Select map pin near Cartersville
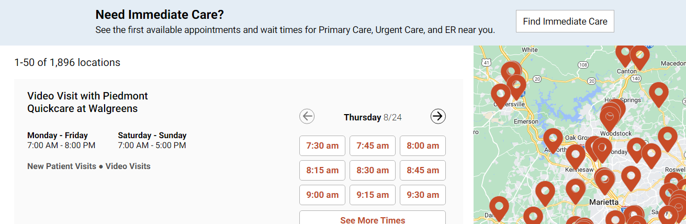This screenshot has width=686, height=224. tap(501, 95)
